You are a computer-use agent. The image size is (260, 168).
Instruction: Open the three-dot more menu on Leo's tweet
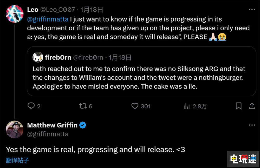click(252, 10)
